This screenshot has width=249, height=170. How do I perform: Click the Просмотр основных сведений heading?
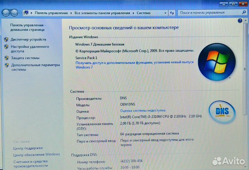point(124,28)
